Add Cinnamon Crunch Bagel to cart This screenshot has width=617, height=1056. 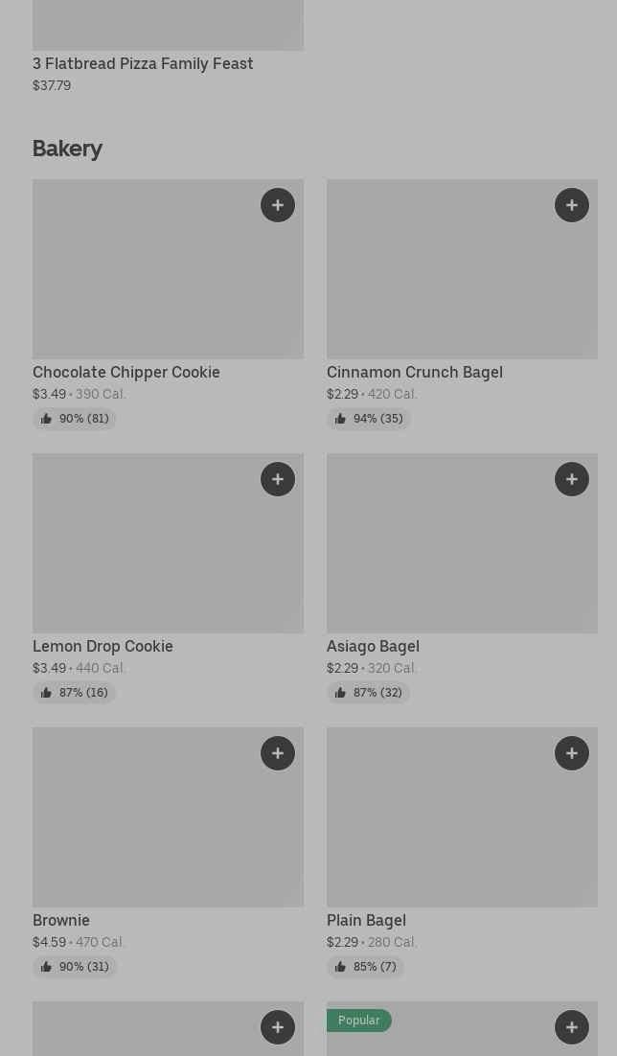coord(572,205)
